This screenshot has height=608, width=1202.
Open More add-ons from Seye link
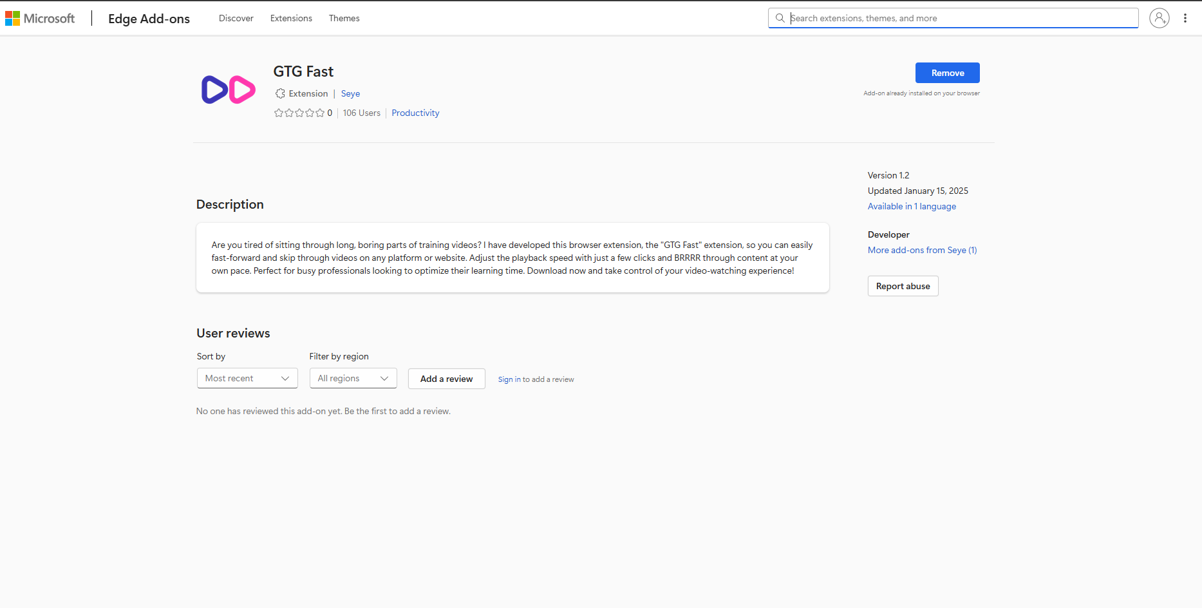pyautogui.click(x=922, y=250)
